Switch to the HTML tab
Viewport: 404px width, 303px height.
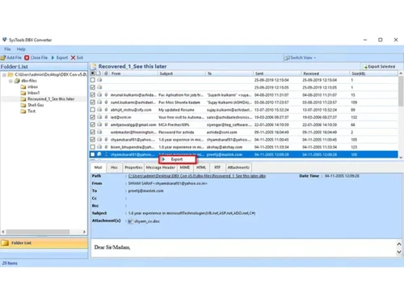[201, 167]
